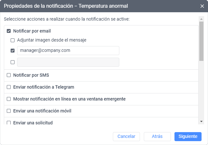Image resolution: width=208 pixels, height=145 pixels.
Task: Uncheck the manager@company.com recipient checkbox
Action: (13, 51)
